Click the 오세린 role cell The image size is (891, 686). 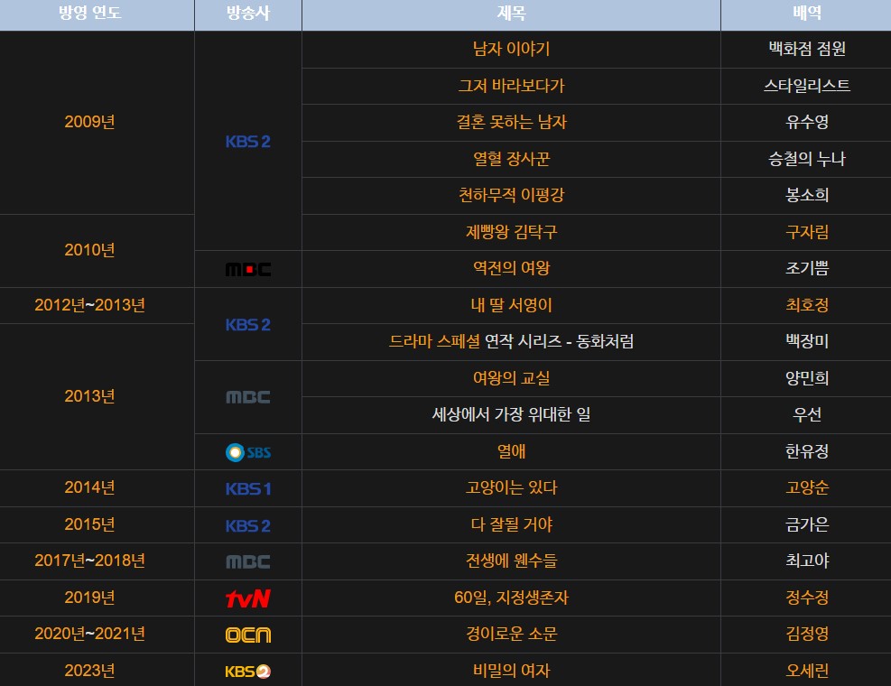coord(805,671)
